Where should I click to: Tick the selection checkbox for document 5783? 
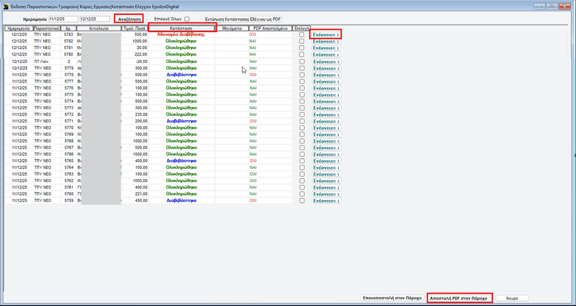point(302,35)
